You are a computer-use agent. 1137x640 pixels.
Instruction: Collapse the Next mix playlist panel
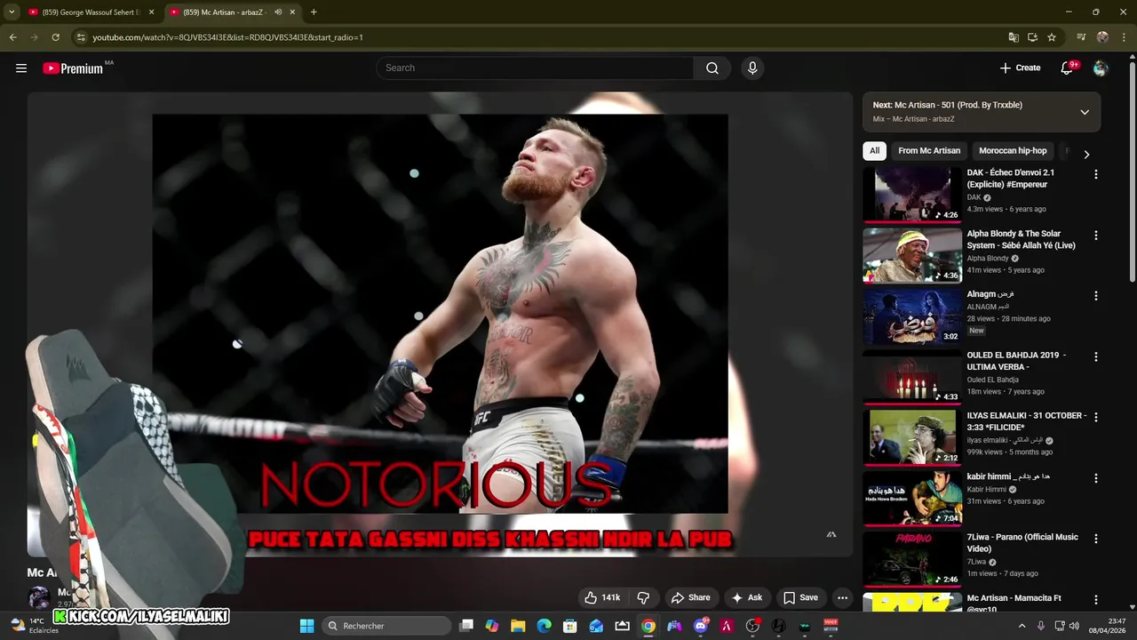click(1085, 112)
